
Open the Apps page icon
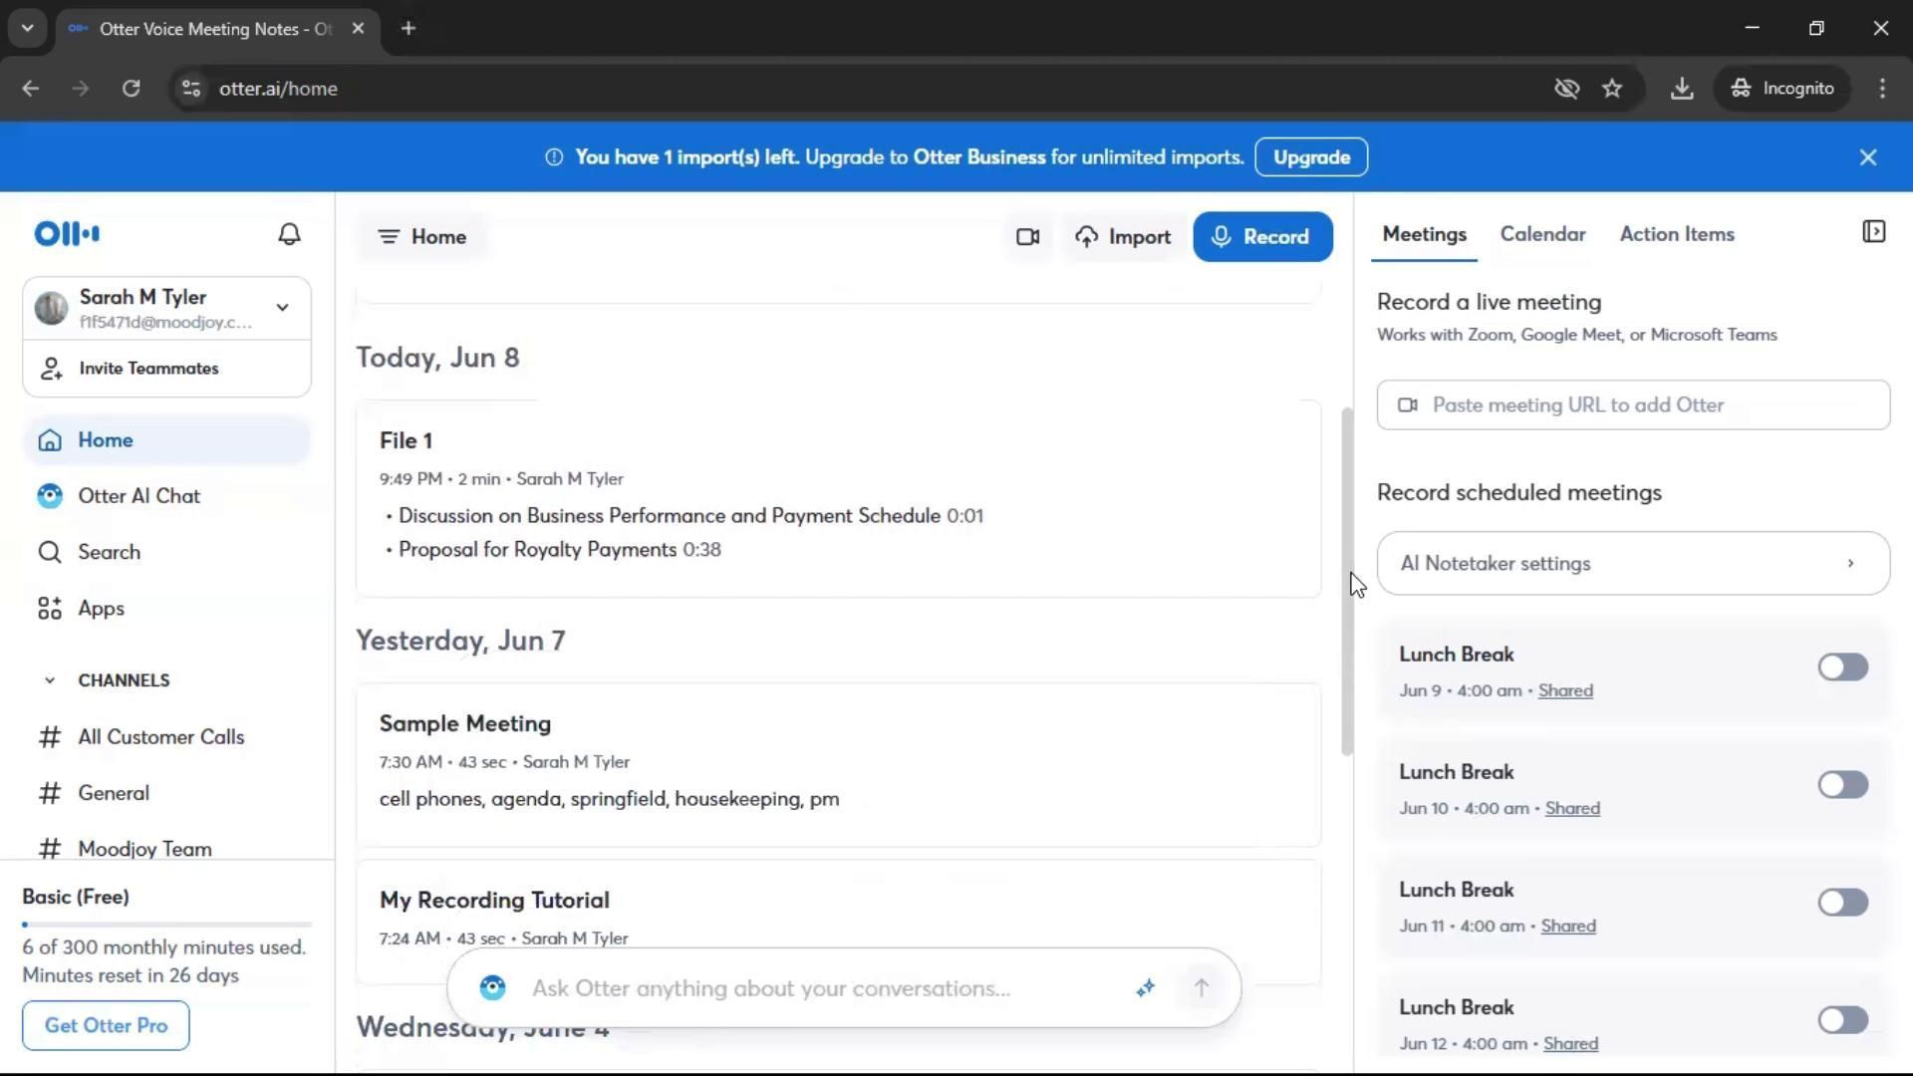click(x=50, y=609)
